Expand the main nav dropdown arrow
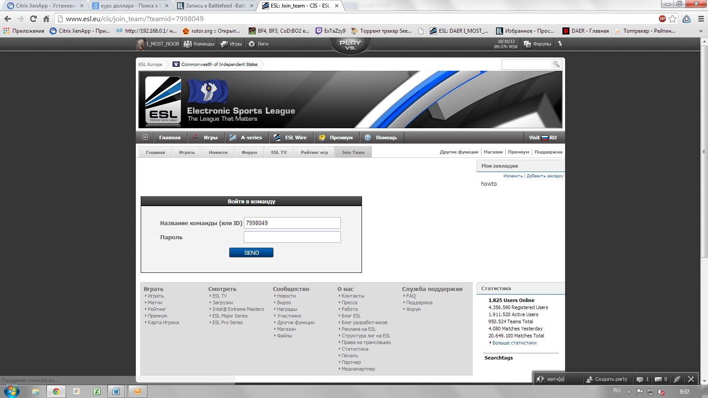Image resolution: width=708 pixels, height=398 pixels. (x=145, y=138)
